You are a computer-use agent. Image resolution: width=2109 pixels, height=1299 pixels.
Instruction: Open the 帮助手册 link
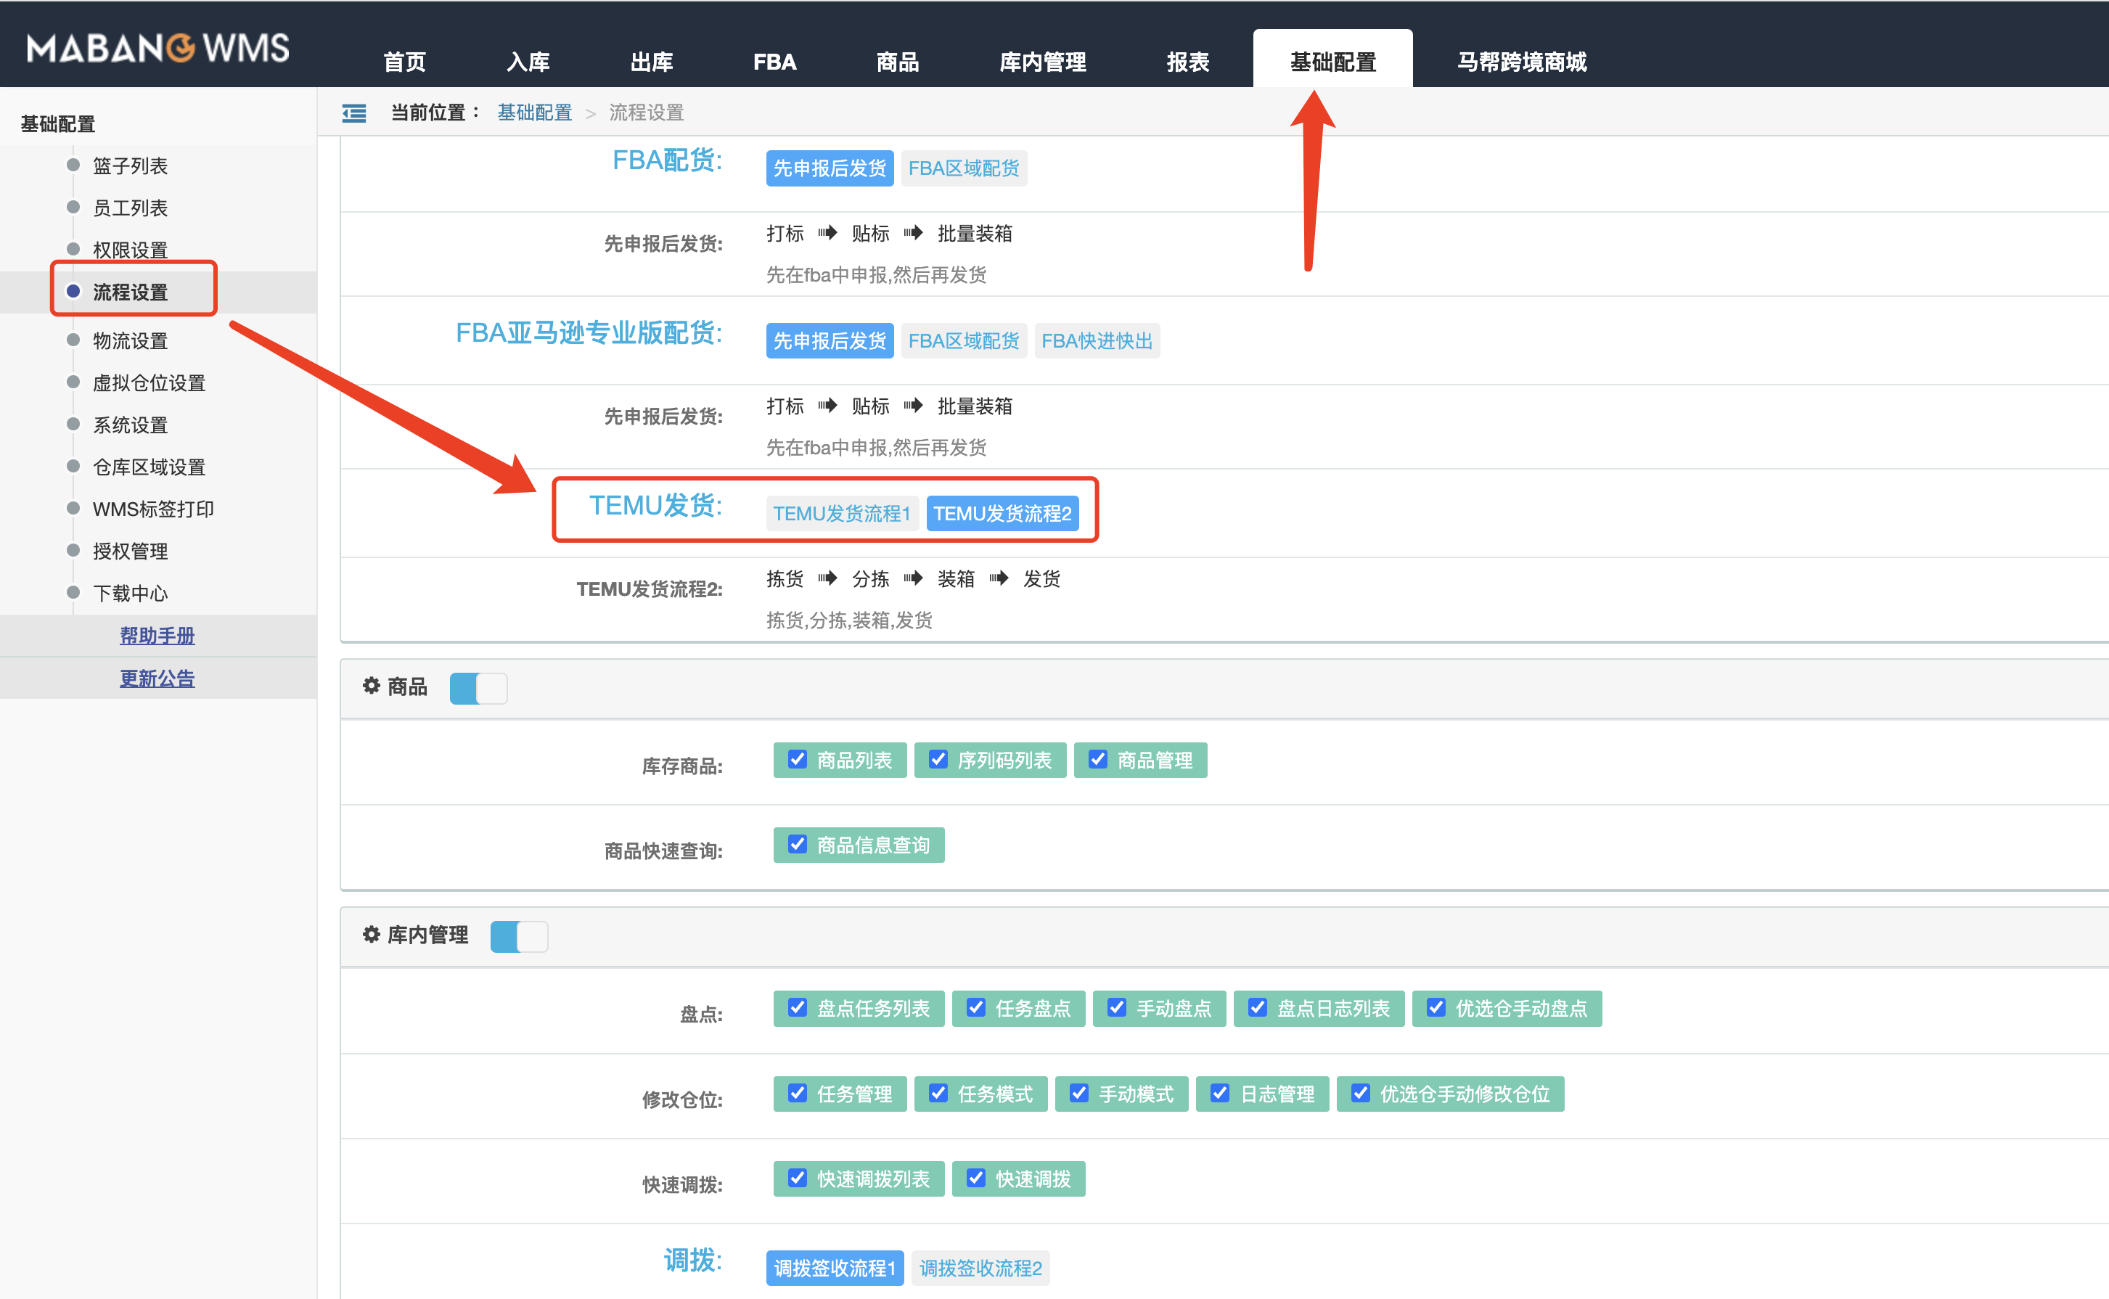point(157,636)
